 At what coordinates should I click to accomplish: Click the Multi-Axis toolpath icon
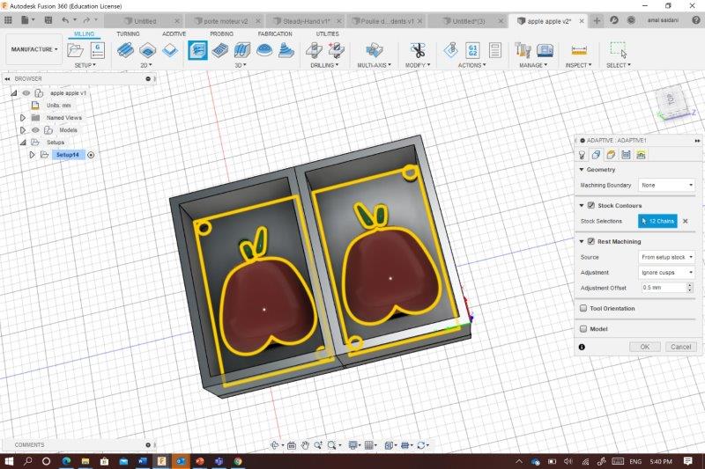374,50
